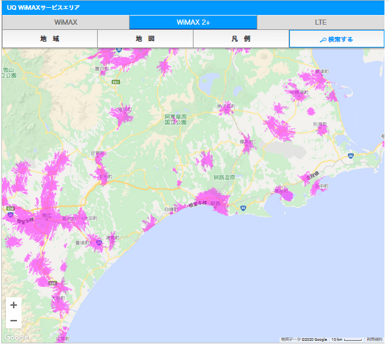Click the 本別町 town label
The image size is (389, 346).
106,177
